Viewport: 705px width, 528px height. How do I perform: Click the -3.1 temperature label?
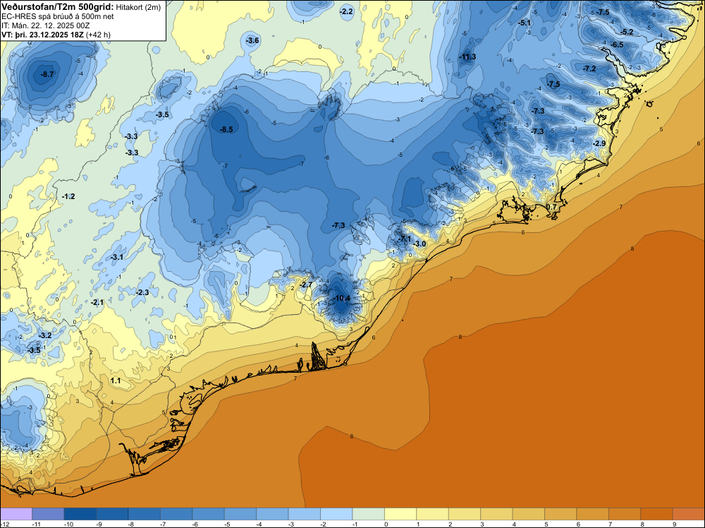[x=117, y=258]
